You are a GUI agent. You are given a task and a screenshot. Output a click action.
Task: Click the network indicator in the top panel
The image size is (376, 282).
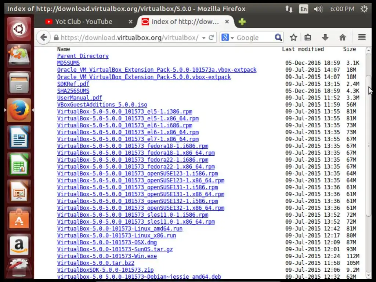289,9
